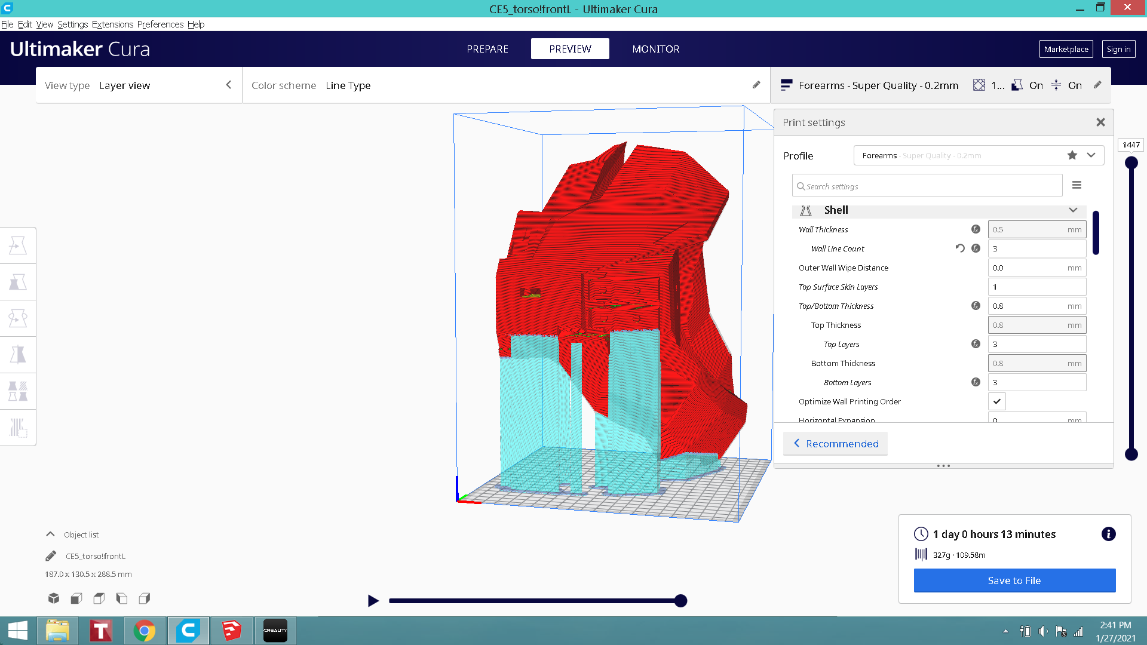Switch to top view camera icon
Image resolution: width=1147 pixels, height=645 pixels.
coord(99,598)
